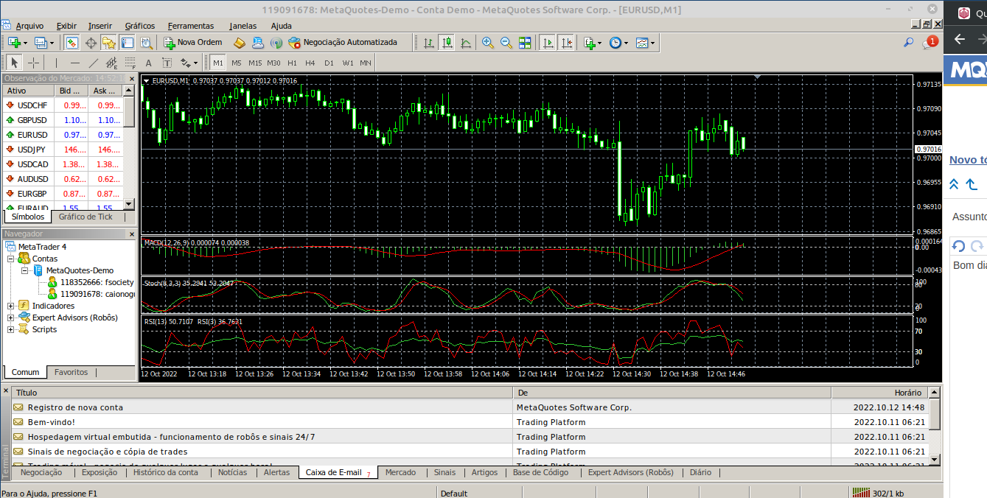Screen dimensions: 987x498
Task: Switch timeframe to M5
Action: point(237,63)
